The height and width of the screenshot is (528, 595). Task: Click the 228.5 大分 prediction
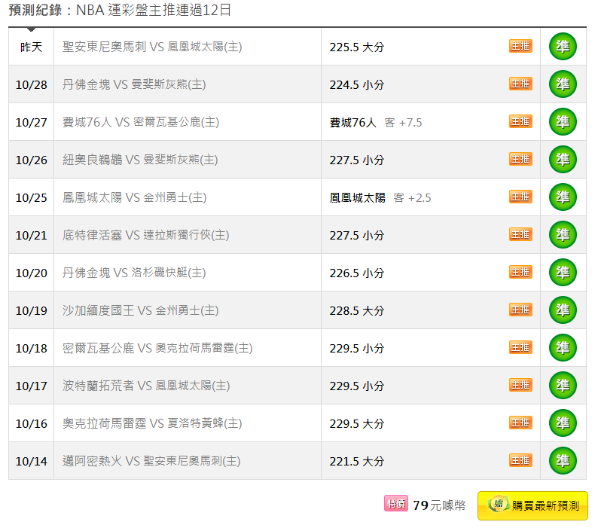pyautogui.click(x=357, y=310)
